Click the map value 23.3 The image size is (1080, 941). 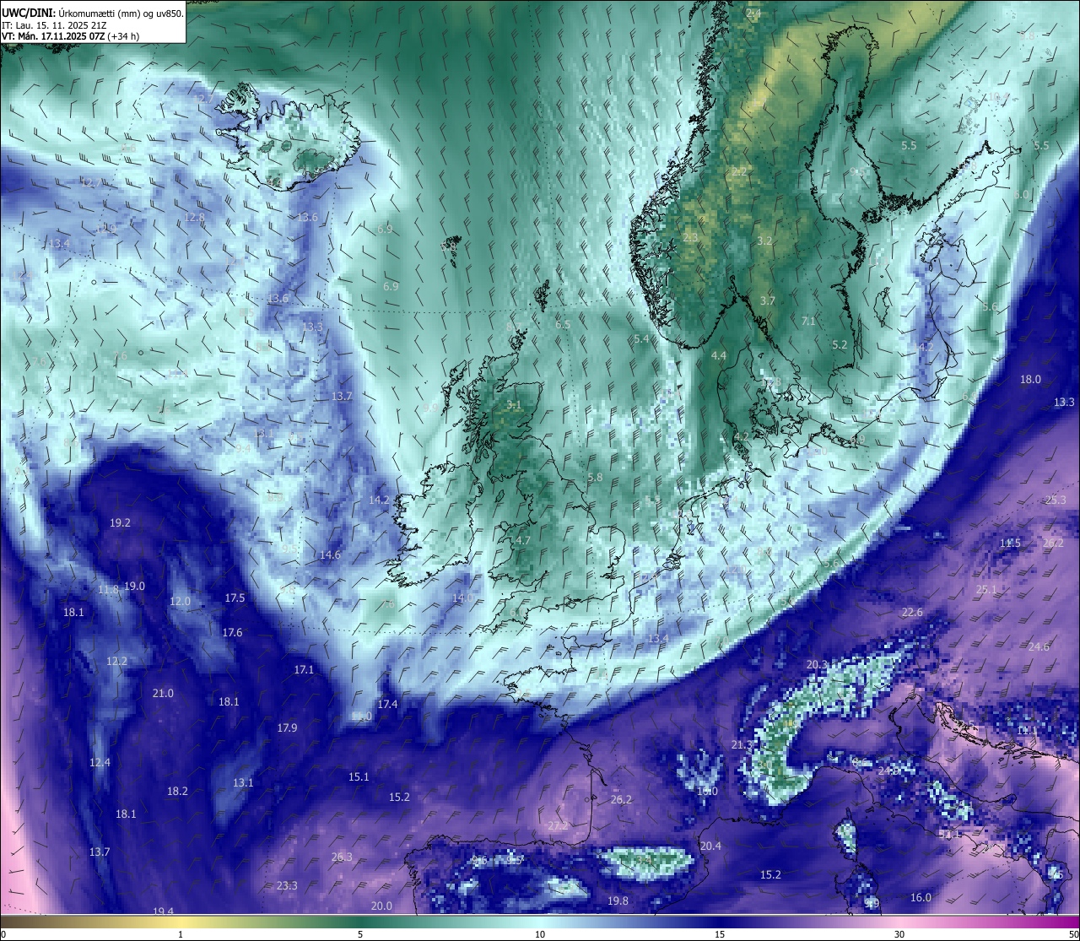point(287,886)
